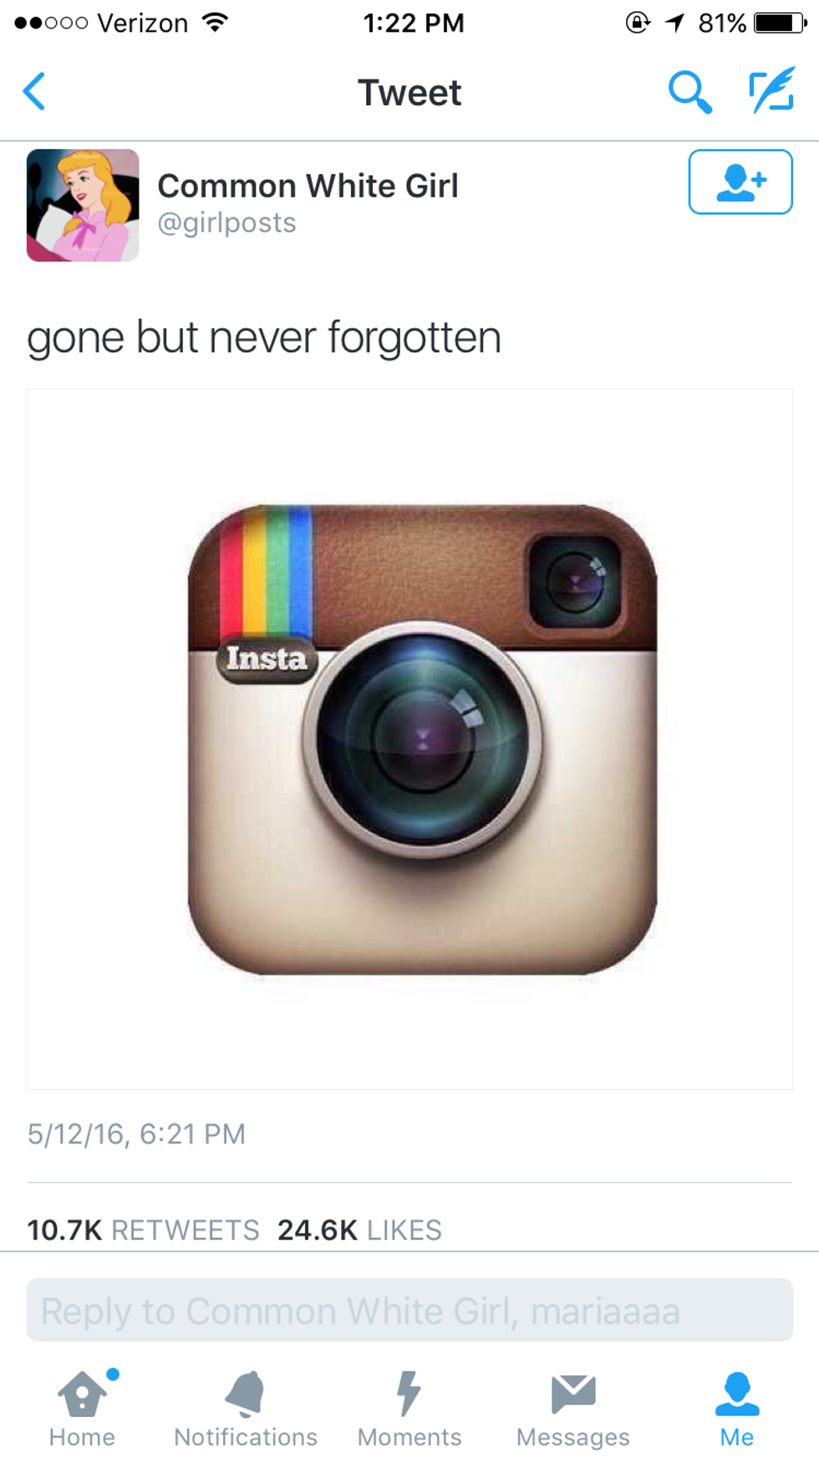819x1458 pixels.
Task: View the 24.6K likes list
Action: pos(359,1230)
